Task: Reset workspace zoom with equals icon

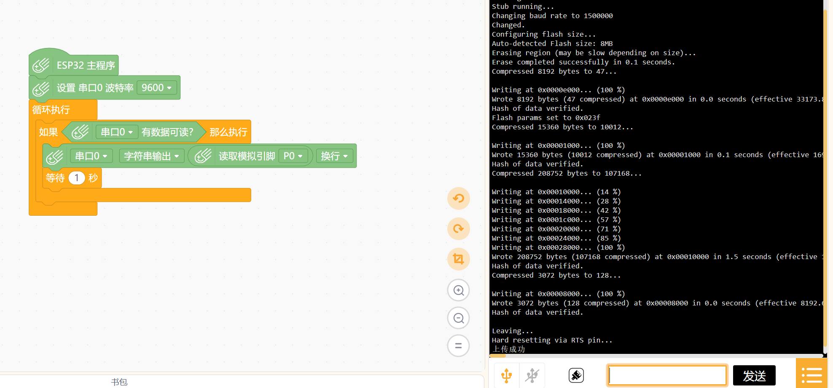Action: 458,346
